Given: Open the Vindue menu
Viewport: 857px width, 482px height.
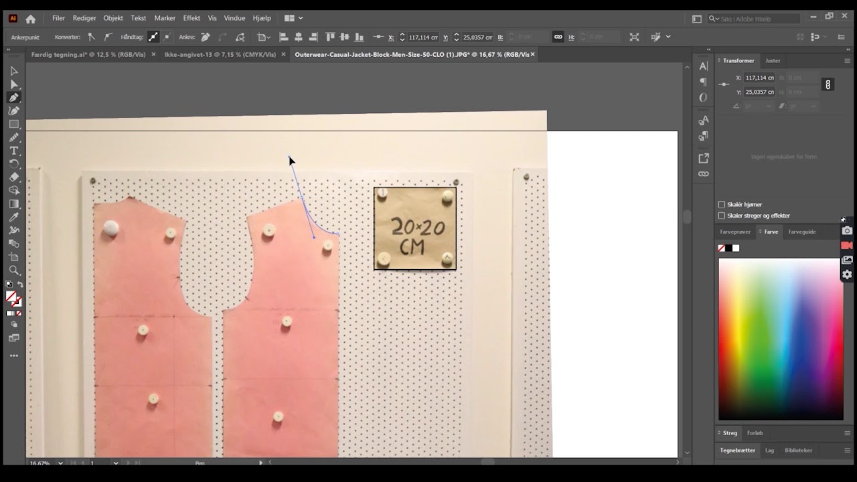Looking at the screenshot, I should (234, 18).
